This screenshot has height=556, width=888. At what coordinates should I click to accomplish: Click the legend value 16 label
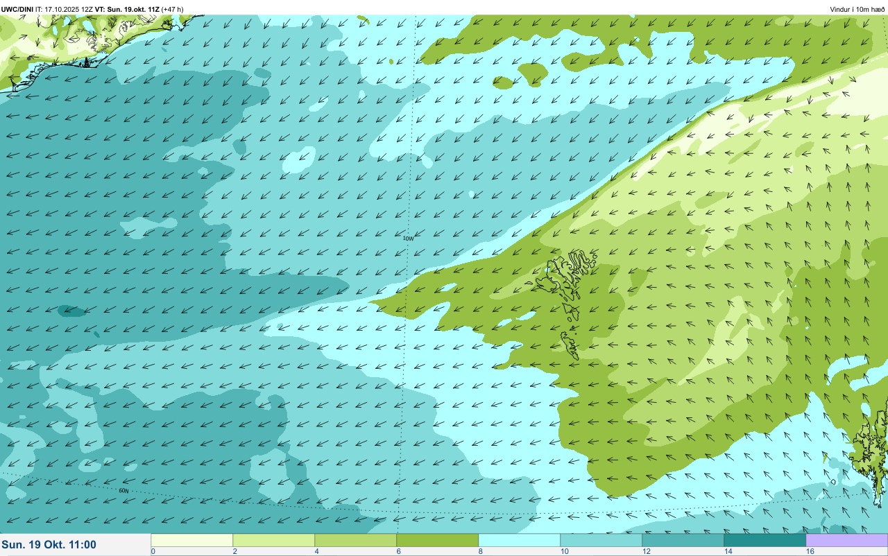[x=810, y=551]
